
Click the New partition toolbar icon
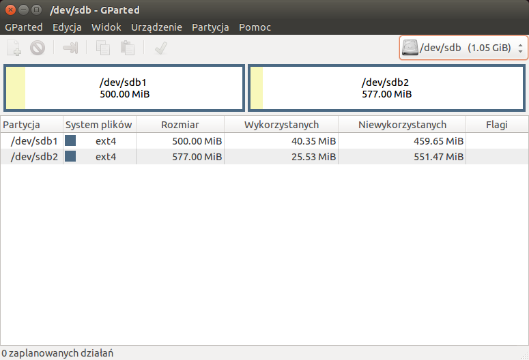[14, 48]
